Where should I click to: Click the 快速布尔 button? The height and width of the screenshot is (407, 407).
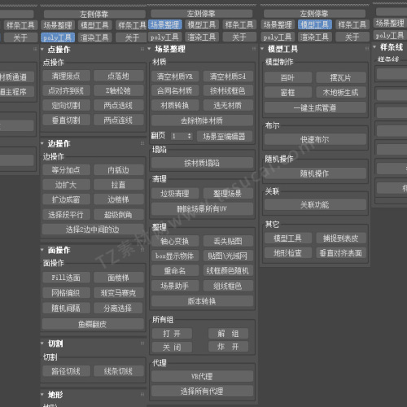(315, 140)
